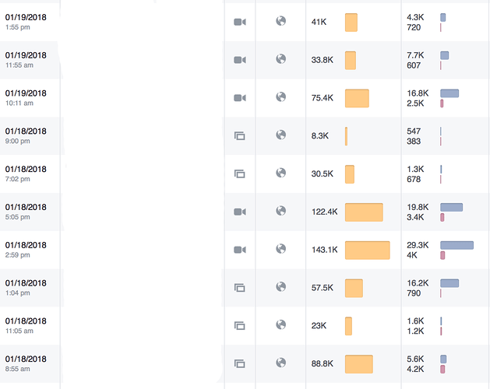Open post dated 01/18/2018 9:00 pm
The height and width of the screenshot is (389, 490).
pos(26,136)
